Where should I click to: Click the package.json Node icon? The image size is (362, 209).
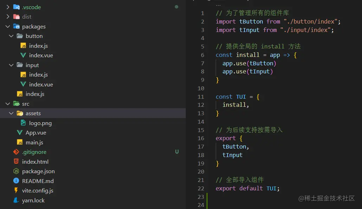coord(16,171)
